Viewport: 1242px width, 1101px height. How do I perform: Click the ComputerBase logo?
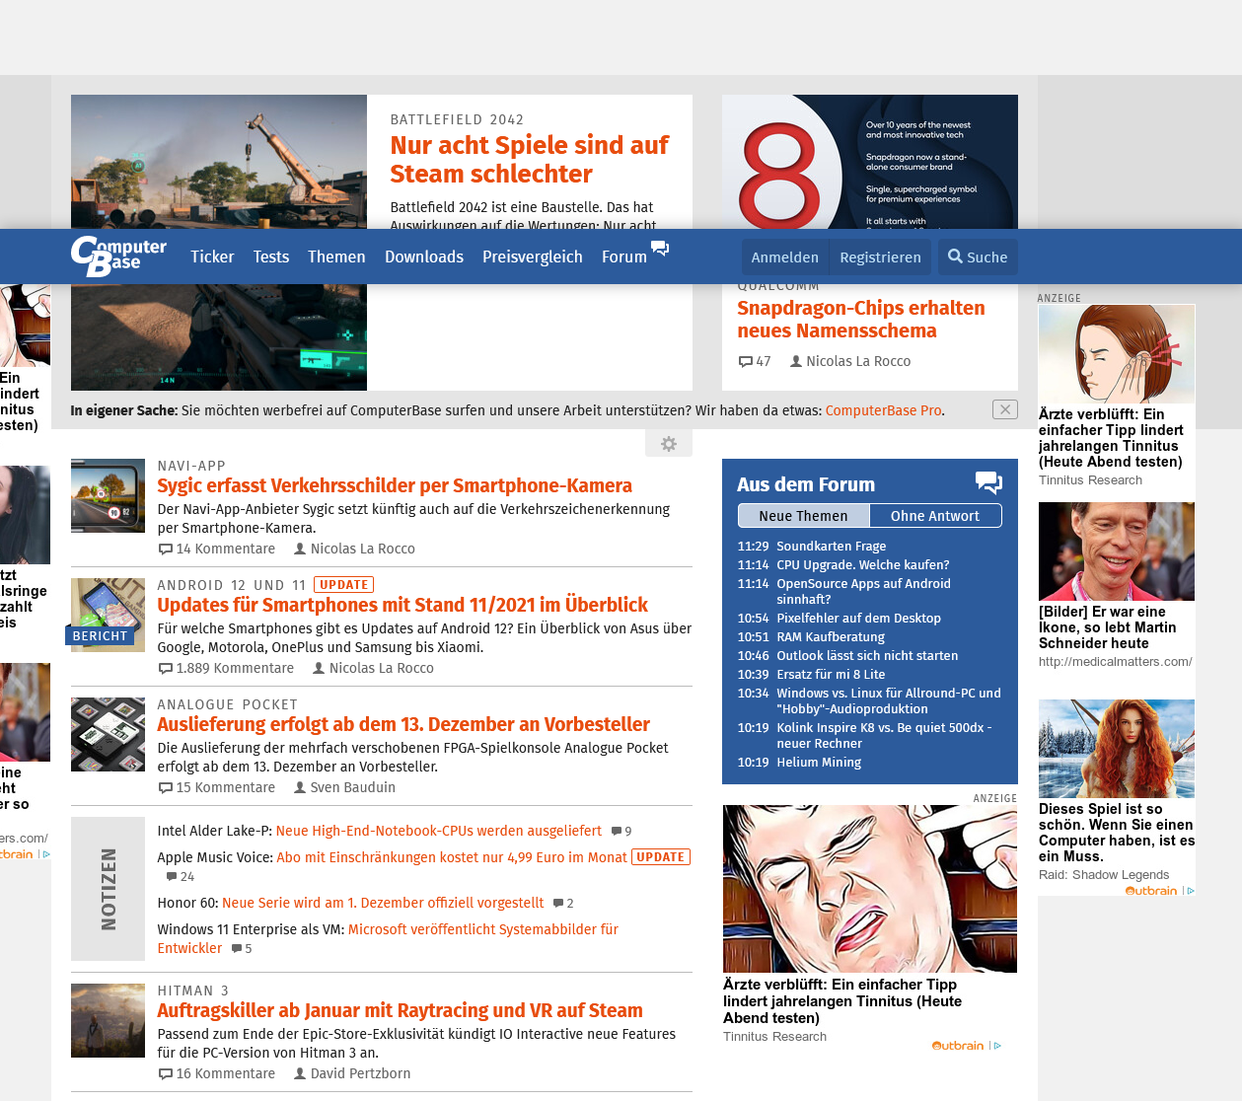[118, 257]
